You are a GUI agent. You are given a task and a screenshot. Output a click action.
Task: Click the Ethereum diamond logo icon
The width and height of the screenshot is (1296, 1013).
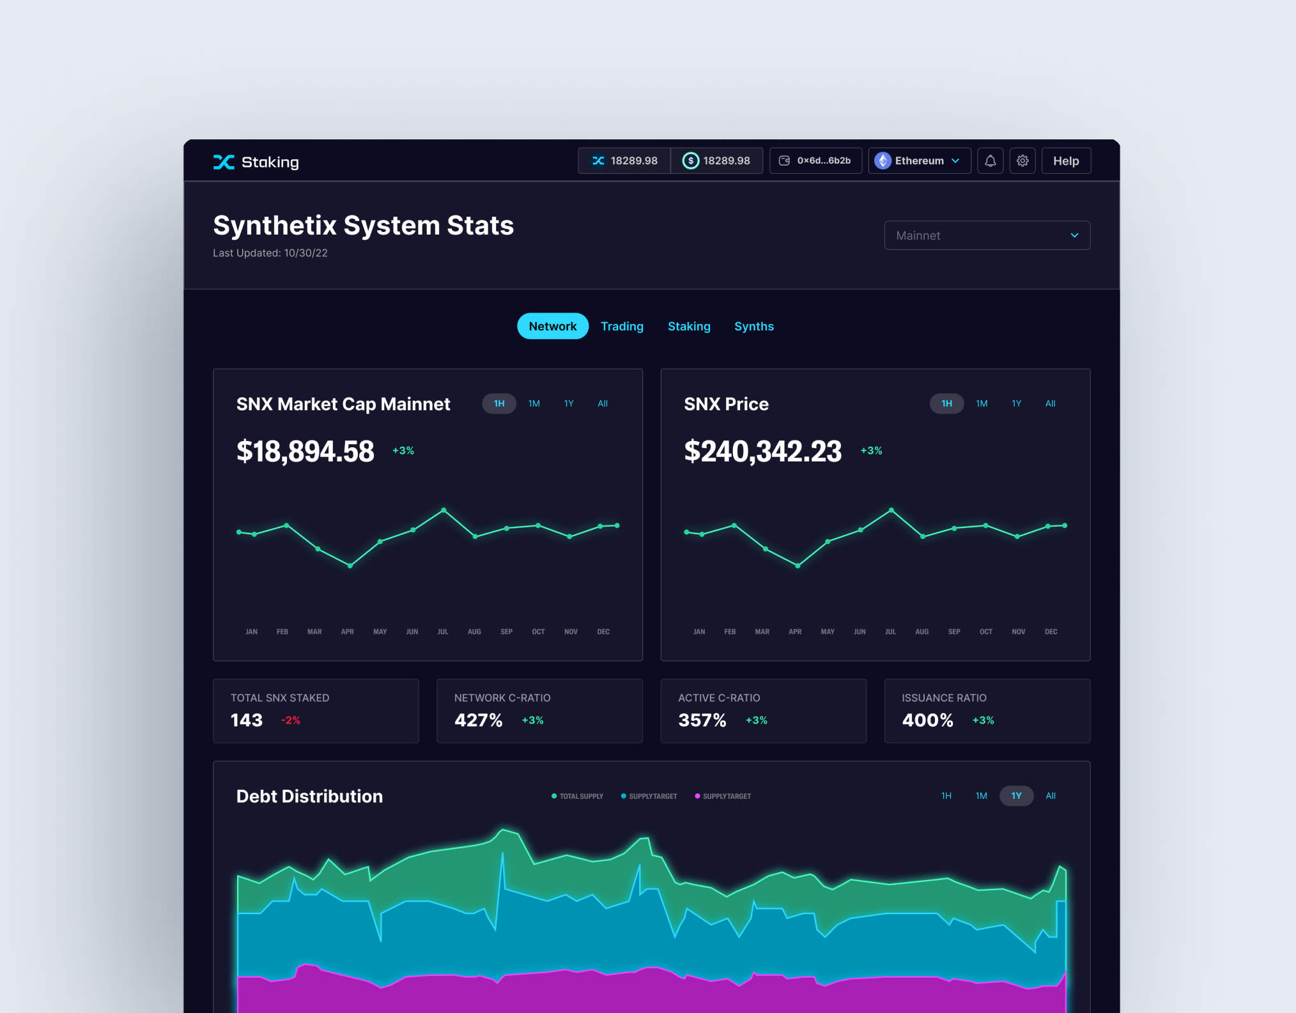click(x=883, y=160)
